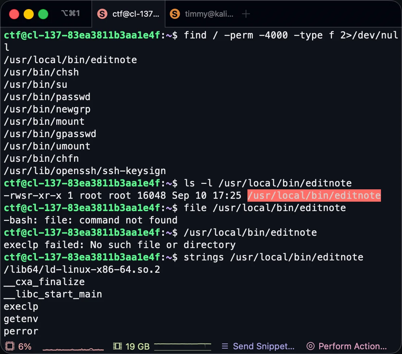Click the CPU usage history graph
This screenshot has width=402, height=354.
[73, 347]
